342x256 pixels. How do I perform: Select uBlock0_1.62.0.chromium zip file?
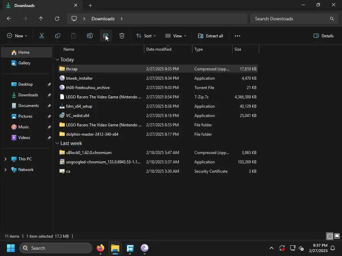[158, 153]
